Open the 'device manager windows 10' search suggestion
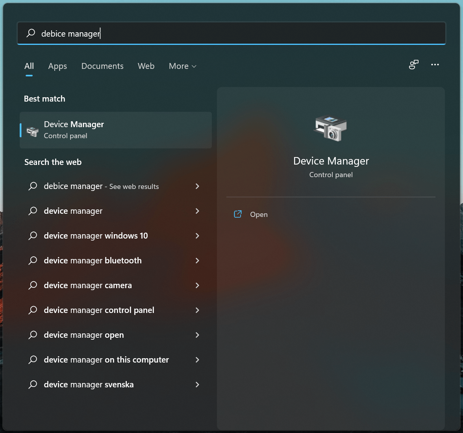The width and height of the screenshot is (463, 433). [96, 235]
